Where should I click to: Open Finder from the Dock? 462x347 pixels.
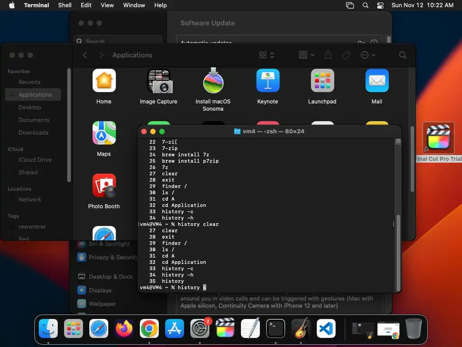click(48, 328)
